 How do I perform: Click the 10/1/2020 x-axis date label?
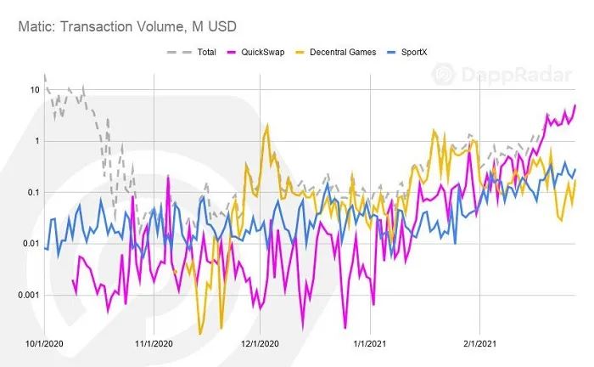[x=44, y=344]
